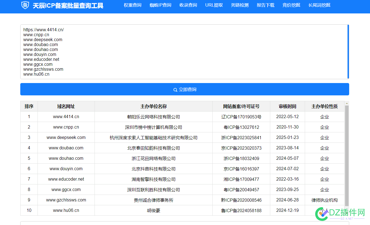Click the 域名网址 column header
The height and width of the screenshot is (225, 370).
pyautogui.click(x=66, y=106)
